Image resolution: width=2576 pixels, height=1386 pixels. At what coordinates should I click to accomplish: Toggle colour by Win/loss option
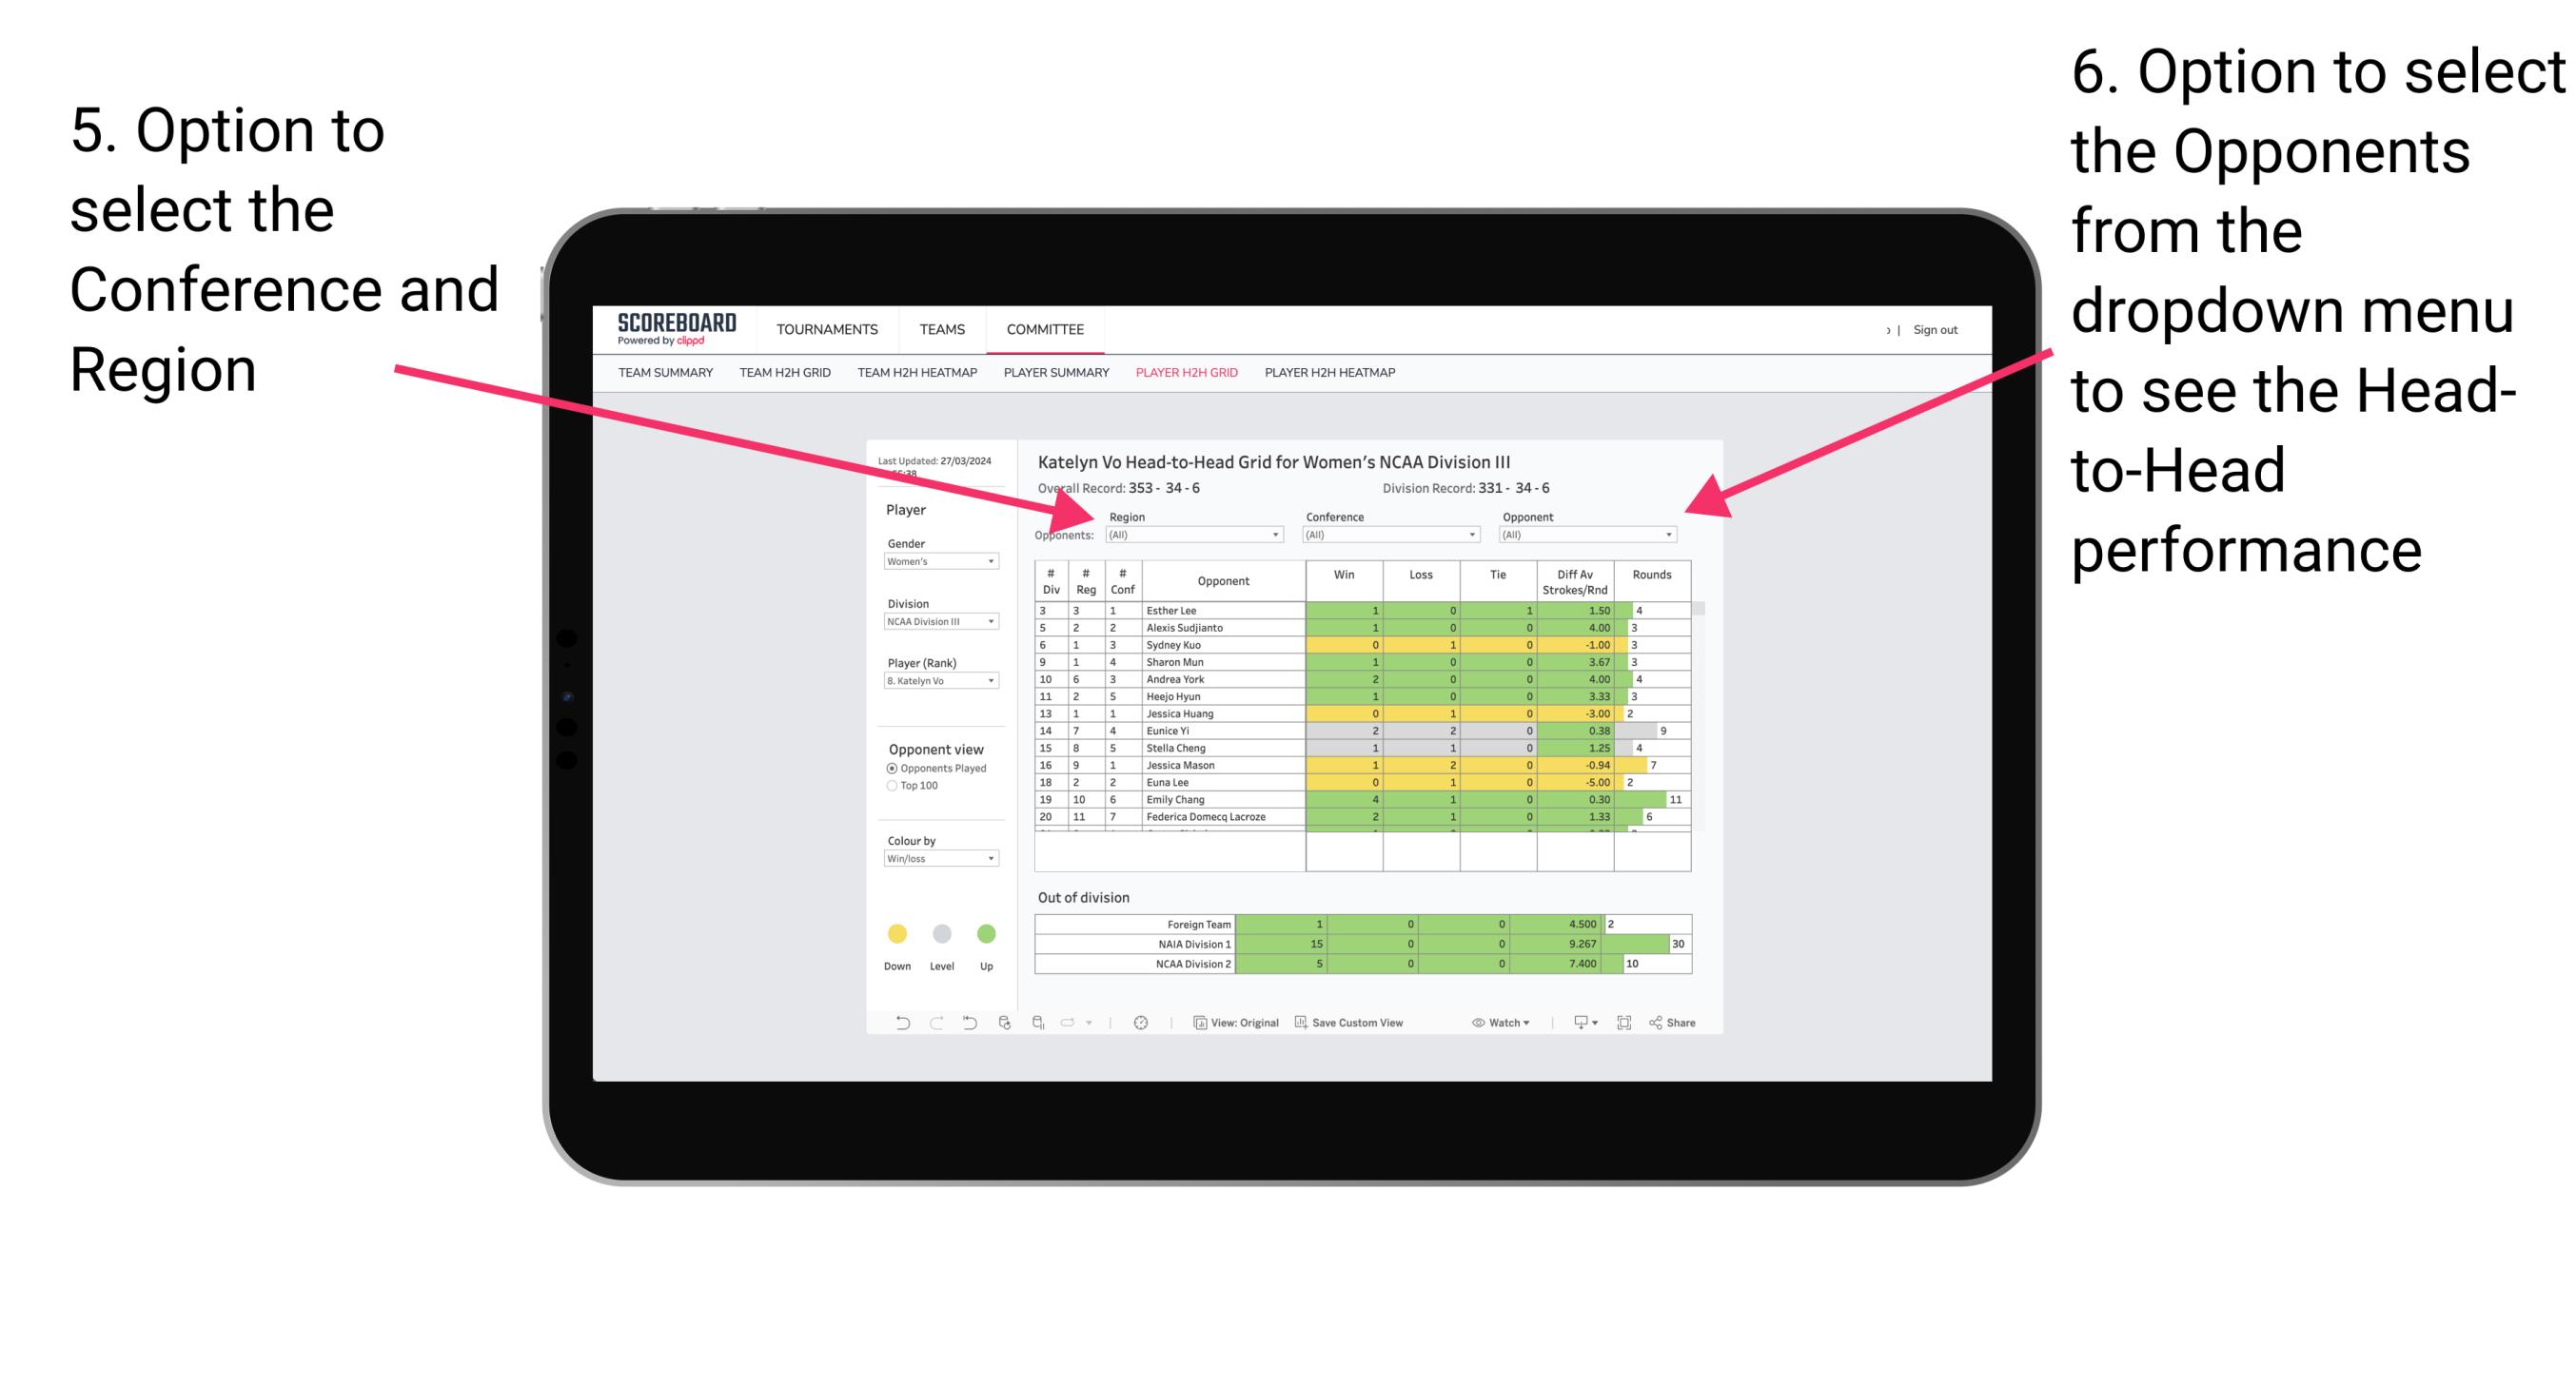click(x=937, y=860)
